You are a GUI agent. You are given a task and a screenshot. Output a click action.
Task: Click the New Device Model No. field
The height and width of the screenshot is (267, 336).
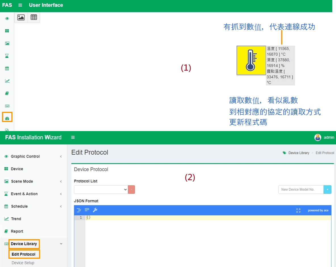(300, 190)
